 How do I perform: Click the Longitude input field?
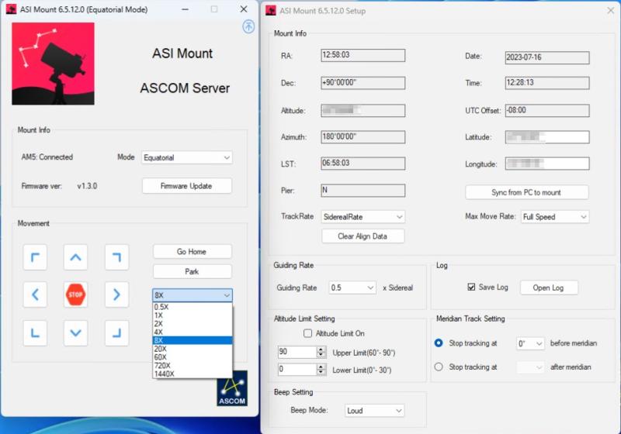[x=547, y=164]
